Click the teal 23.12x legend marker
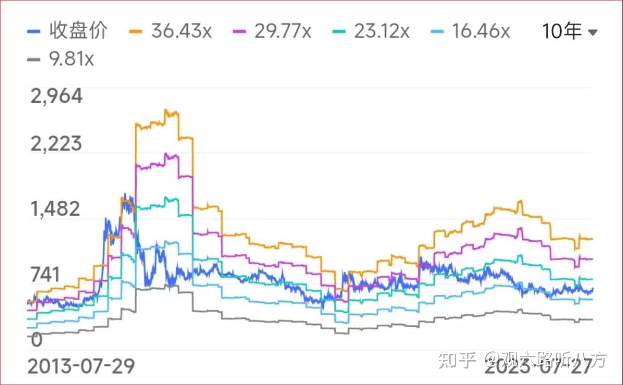Image resolution: width=623 pixels, height=385 pixels. 339,32
